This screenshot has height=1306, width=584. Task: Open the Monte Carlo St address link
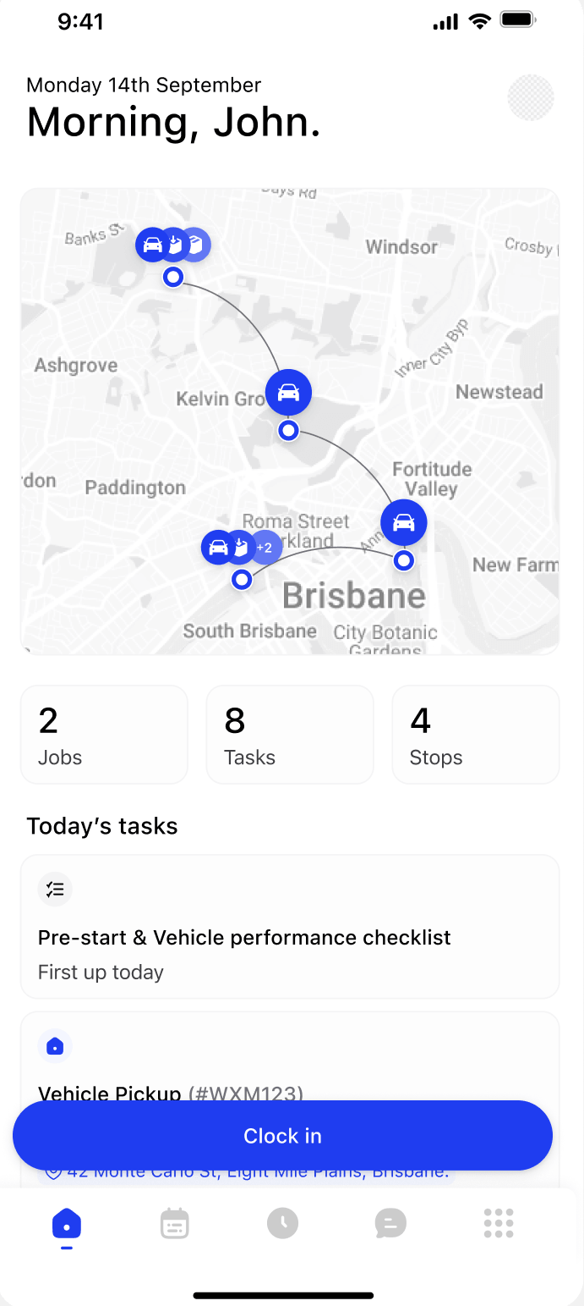[x=245, y=1171]
